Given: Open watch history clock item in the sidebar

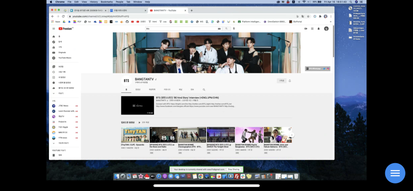Looking at the screenshot, I should [x=63, y=72].
